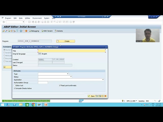This screenshot has height=122, width=163.
Task: Select the Variants radio button
Action: (4, 53)
